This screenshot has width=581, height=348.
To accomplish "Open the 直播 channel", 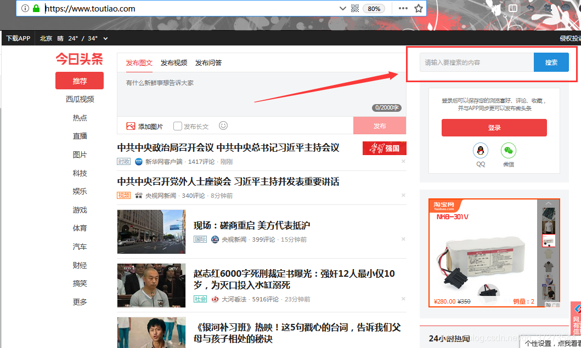I will tap(80, 136).
